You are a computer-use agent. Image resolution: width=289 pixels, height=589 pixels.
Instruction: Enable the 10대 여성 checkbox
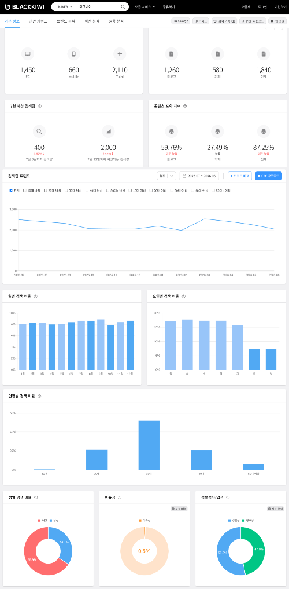coord(131,191)
